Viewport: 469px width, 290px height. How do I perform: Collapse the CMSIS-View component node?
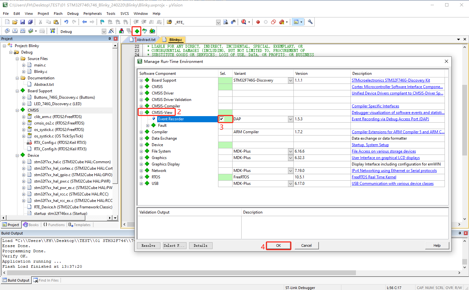pyautogui.click(x=141, y=113)
